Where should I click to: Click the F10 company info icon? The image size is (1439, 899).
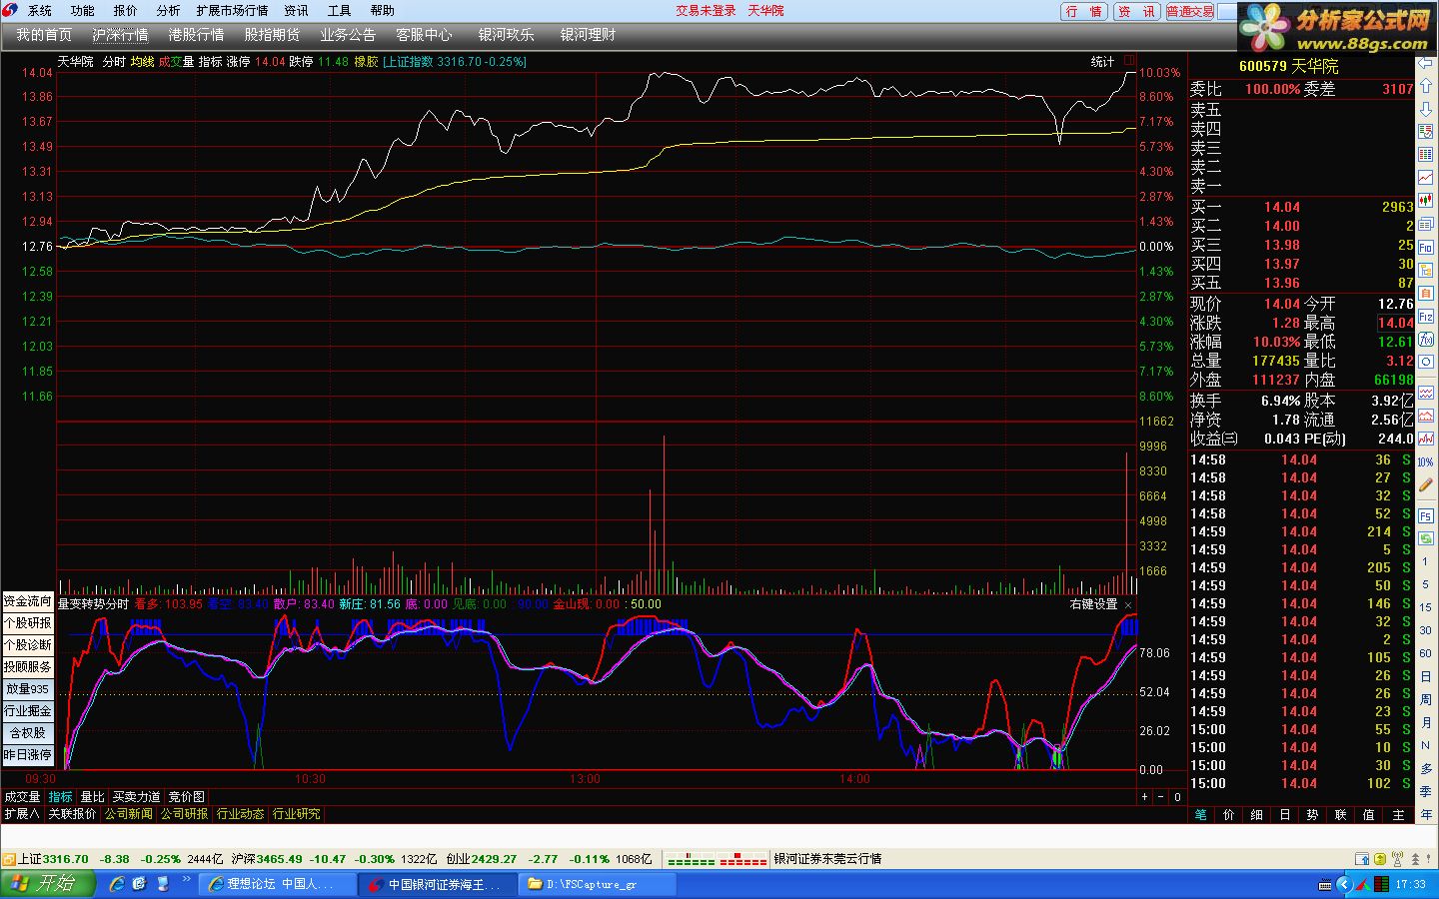pos(1426,247)
